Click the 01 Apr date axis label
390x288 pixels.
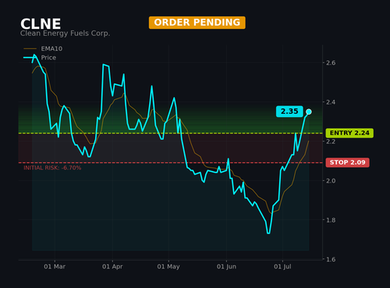[x=112, y=267]
